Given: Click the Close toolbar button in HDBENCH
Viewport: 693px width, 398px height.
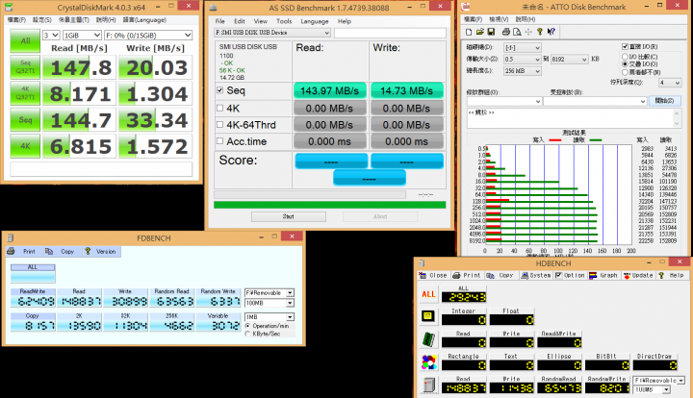Looking at the screenshot, I should coord(433,275).
